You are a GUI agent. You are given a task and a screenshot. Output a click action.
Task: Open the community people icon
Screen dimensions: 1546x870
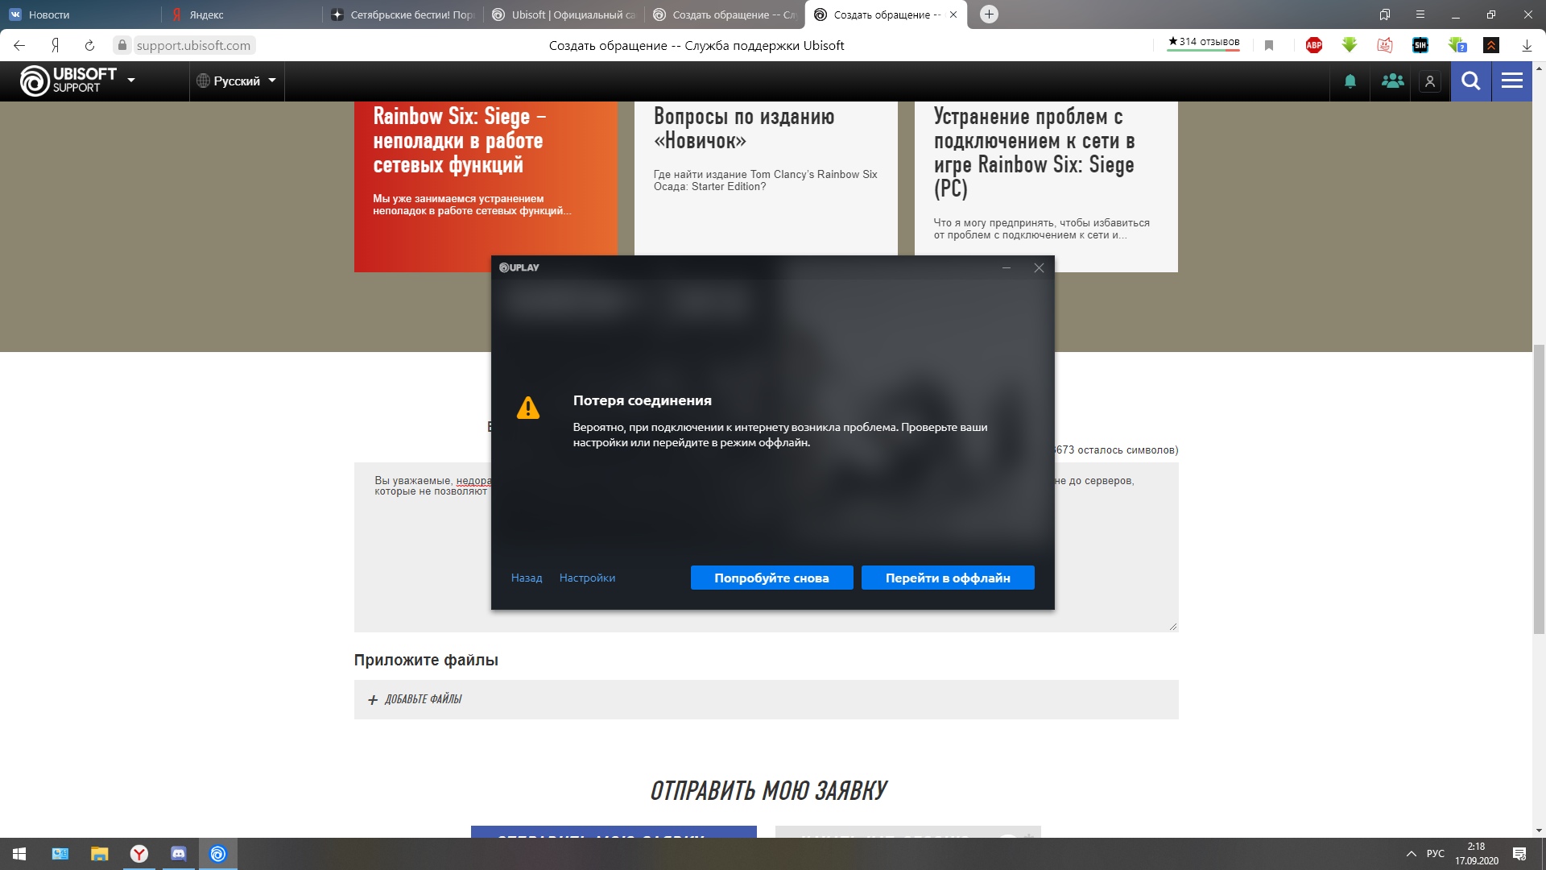[x=1392, y=81]
